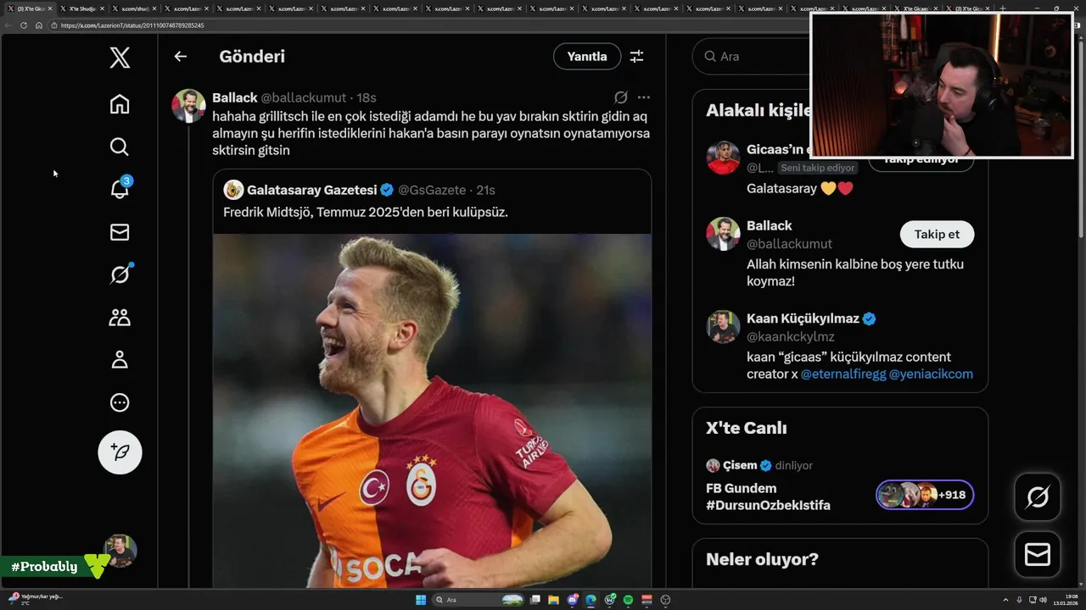
Task: Switch to the first X'te Gicaas browser tab
Action: click(28, 8)
